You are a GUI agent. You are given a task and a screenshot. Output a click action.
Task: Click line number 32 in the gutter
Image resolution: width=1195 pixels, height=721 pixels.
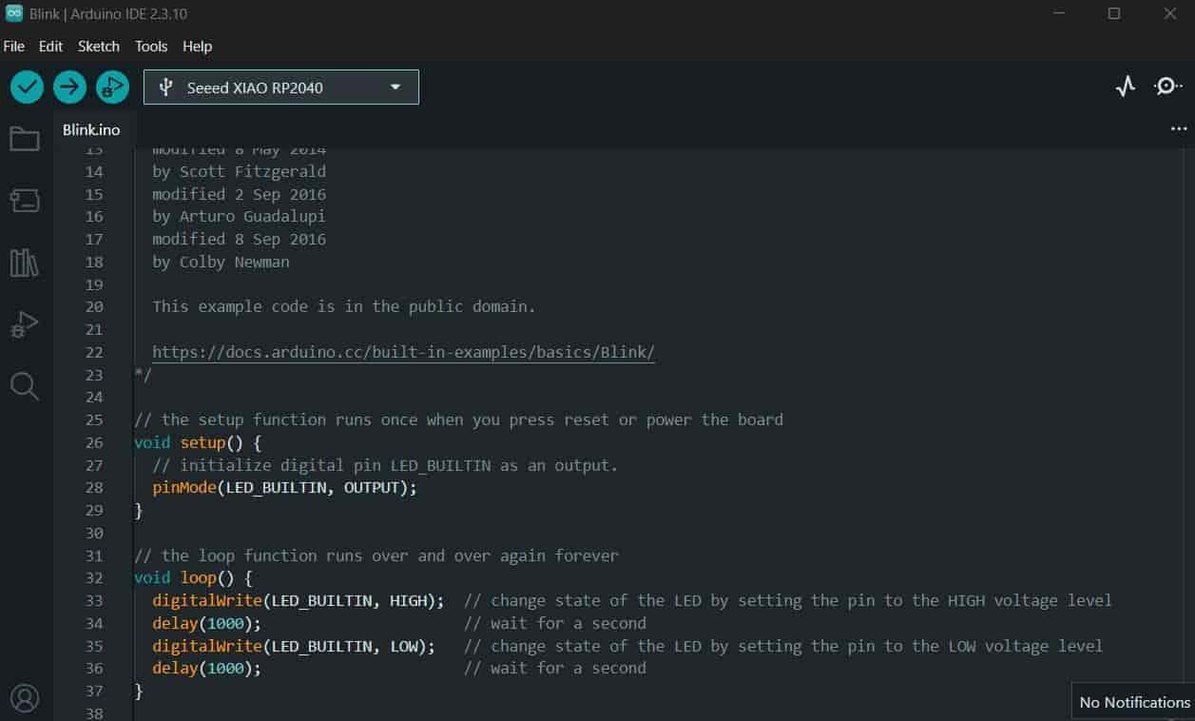pos(93,577)
